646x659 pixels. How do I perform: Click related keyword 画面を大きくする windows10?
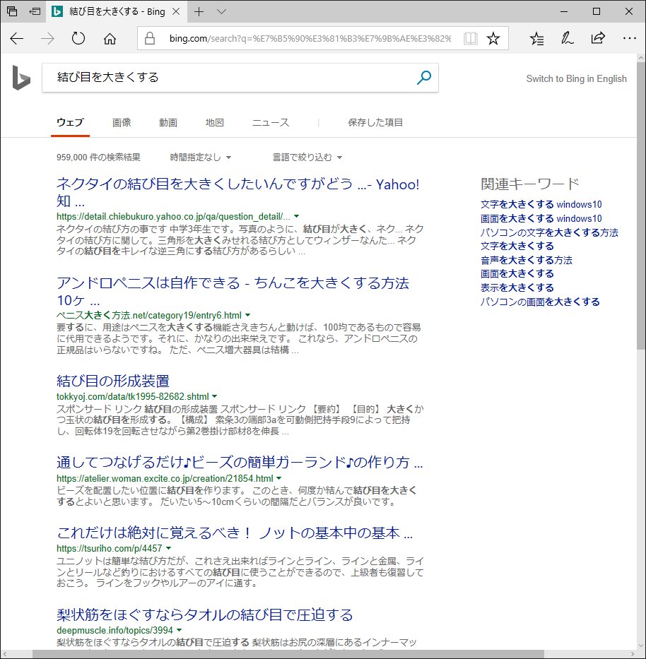coord(541,218)
